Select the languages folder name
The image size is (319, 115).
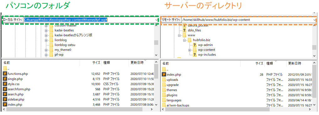pyautogui.click(x=174, y=100)
